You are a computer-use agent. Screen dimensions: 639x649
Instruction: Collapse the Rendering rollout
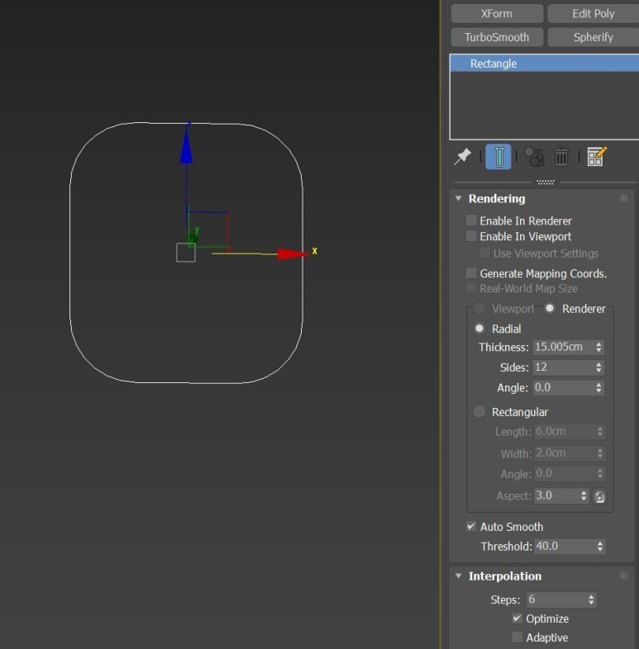click(x=458, y=199)
